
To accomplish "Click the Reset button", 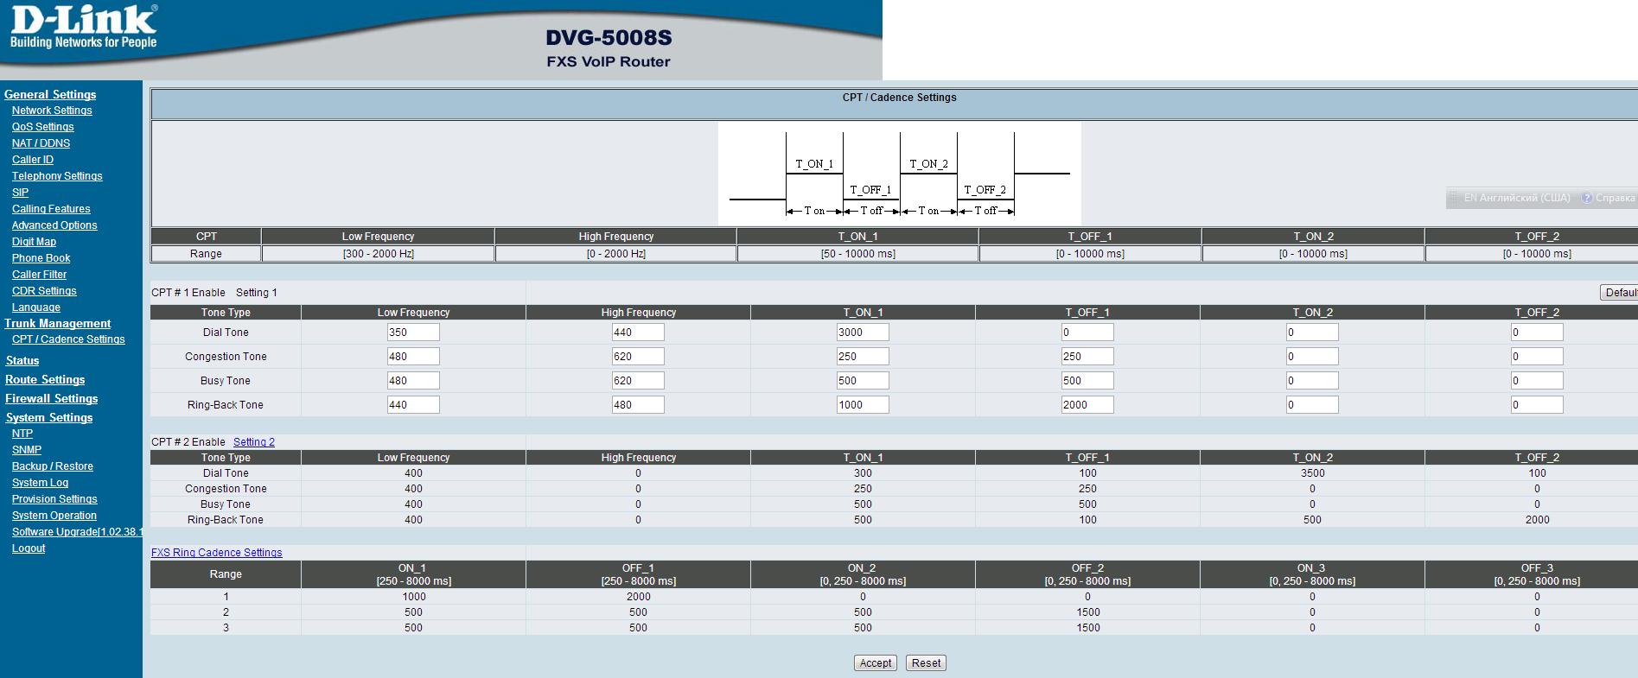I will 926,663.
